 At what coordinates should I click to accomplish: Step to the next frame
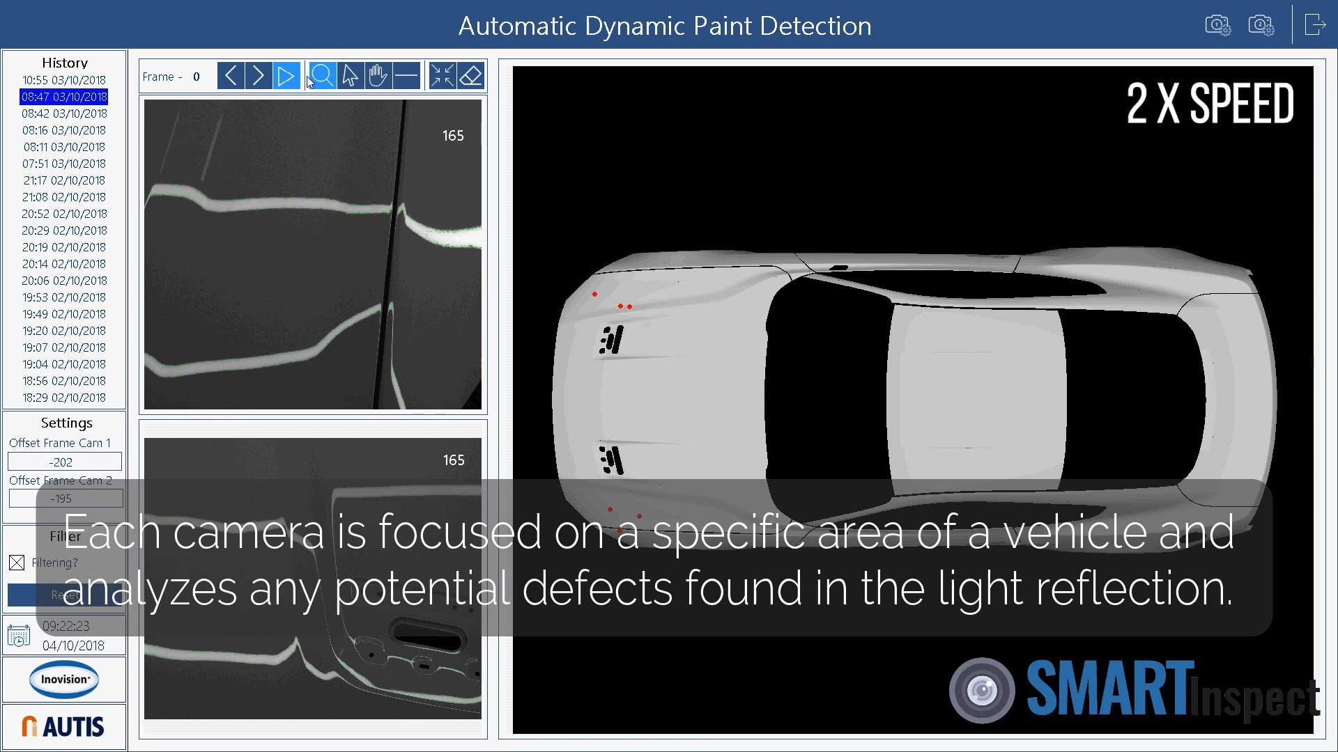point(259,75)
